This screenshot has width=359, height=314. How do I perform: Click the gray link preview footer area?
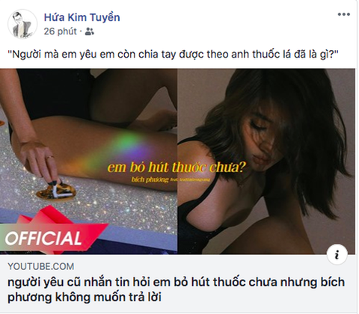[177, 283]
